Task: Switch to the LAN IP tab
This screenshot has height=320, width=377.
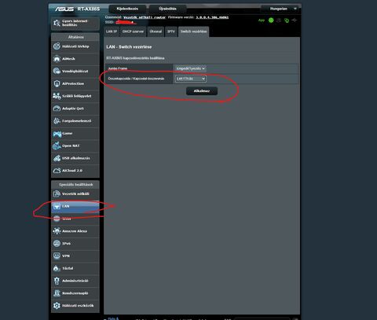Action: 112,31
